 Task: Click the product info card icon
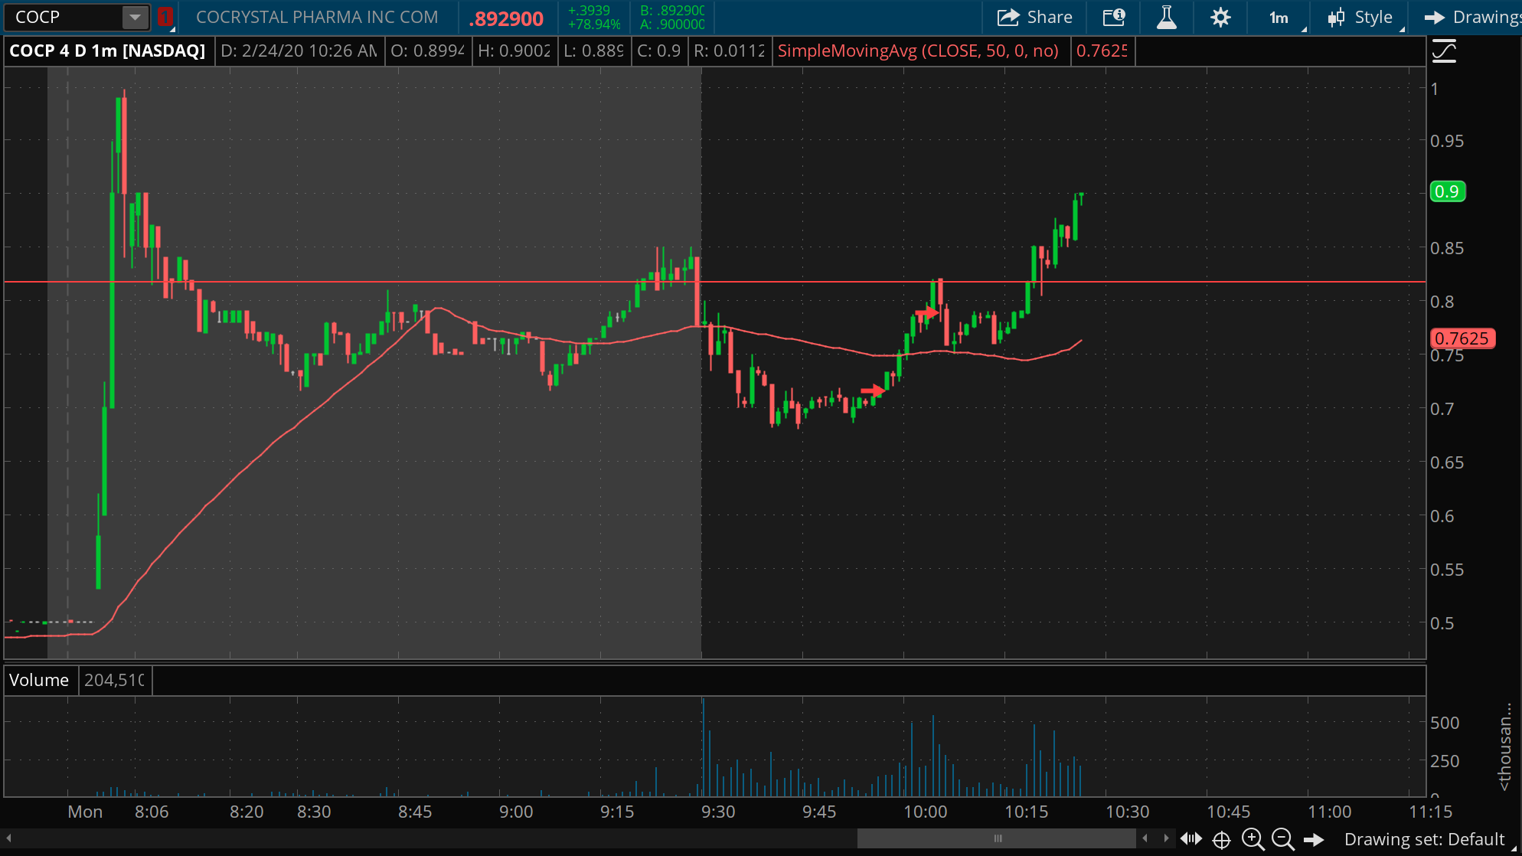[x=1113, y=17]
